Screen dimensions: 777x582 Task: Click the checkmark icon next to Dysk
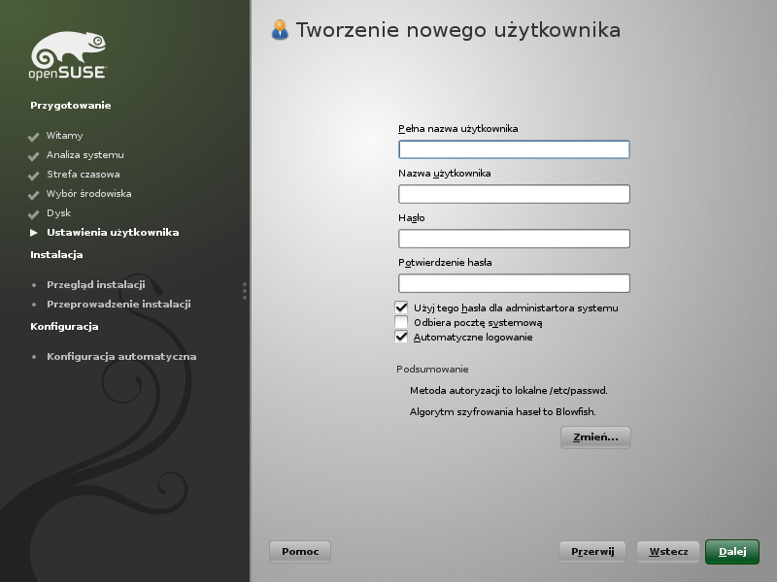[x=34, y=214]
